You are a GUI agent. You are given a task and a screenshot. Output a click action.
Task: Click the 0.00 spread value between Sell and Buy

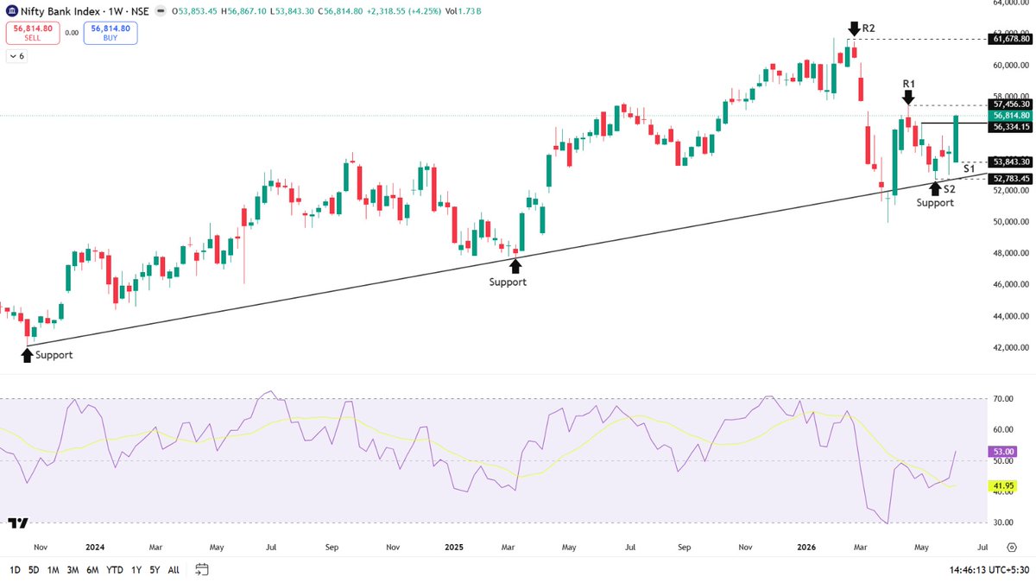[x=71, y=34]
